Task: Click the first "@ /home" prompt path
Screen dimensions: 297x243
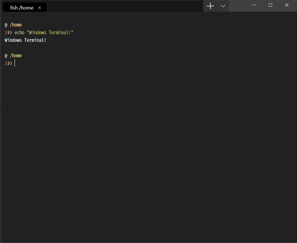Action: coord(13,25)
